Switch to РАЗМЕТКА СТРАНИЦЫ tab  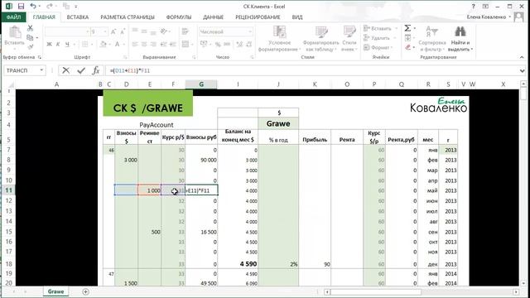(x=128, y=17)
